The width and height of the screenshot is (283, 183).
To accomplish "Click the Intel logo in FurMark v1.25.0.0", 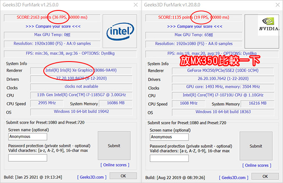I will click(x=120, y=31).
